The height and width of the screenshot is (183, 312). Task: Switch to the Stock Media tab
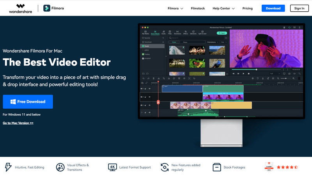tap(155, 33)
